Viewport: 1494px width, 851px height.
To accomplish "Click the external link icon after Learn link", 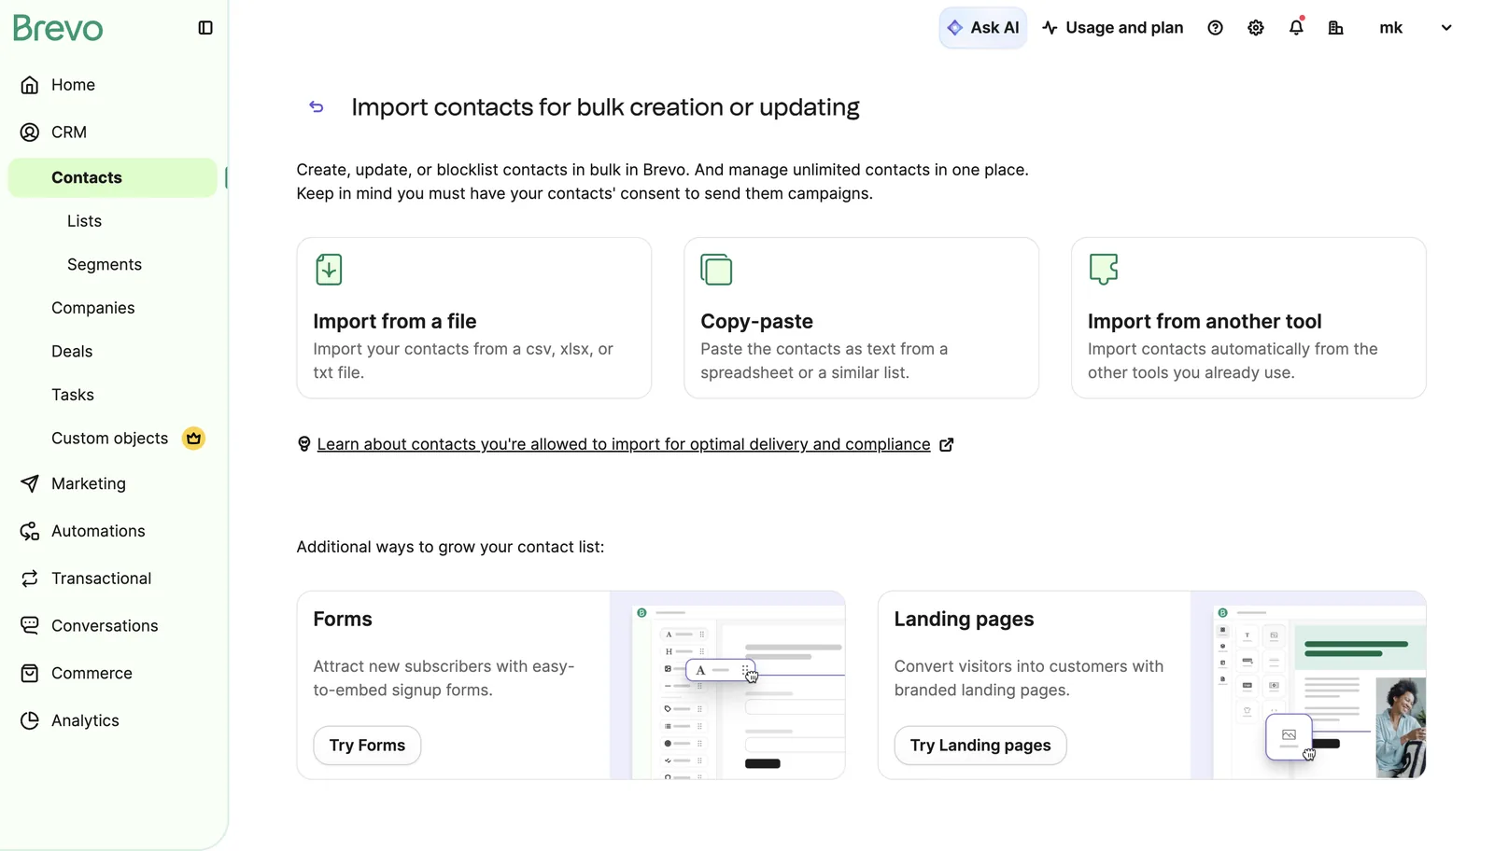I will 946,445.
